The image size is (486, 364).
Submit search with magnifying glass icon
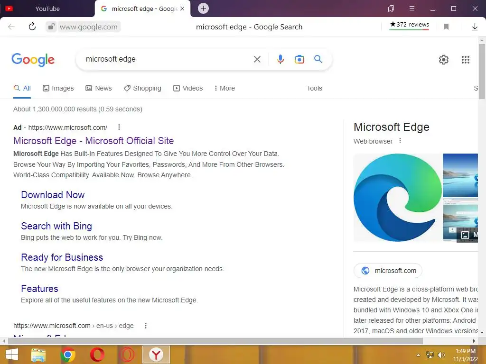[x=318, y=59]
